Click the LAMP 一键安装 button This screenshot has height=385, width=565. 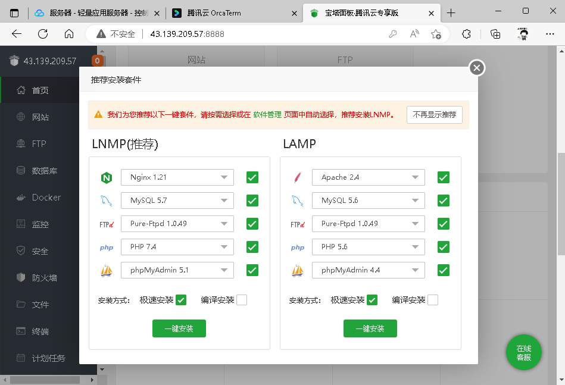click(x=370, y=328)
